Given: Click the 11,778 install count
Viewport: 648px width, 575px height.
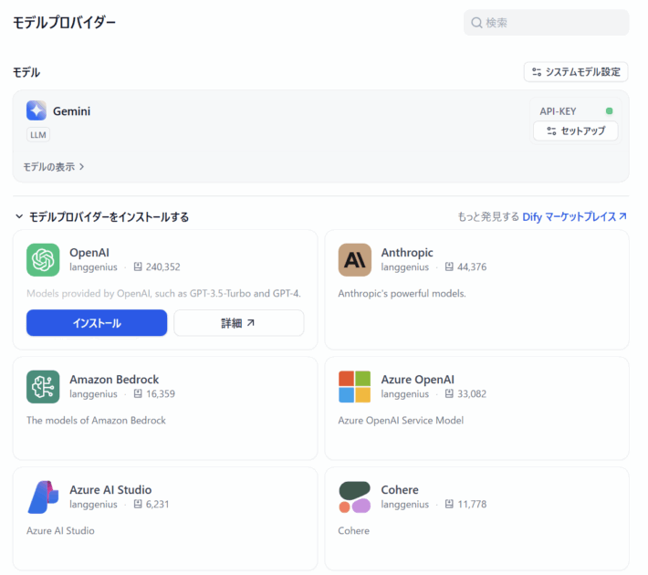Looking at the screenshot, I should coord(472,505).
